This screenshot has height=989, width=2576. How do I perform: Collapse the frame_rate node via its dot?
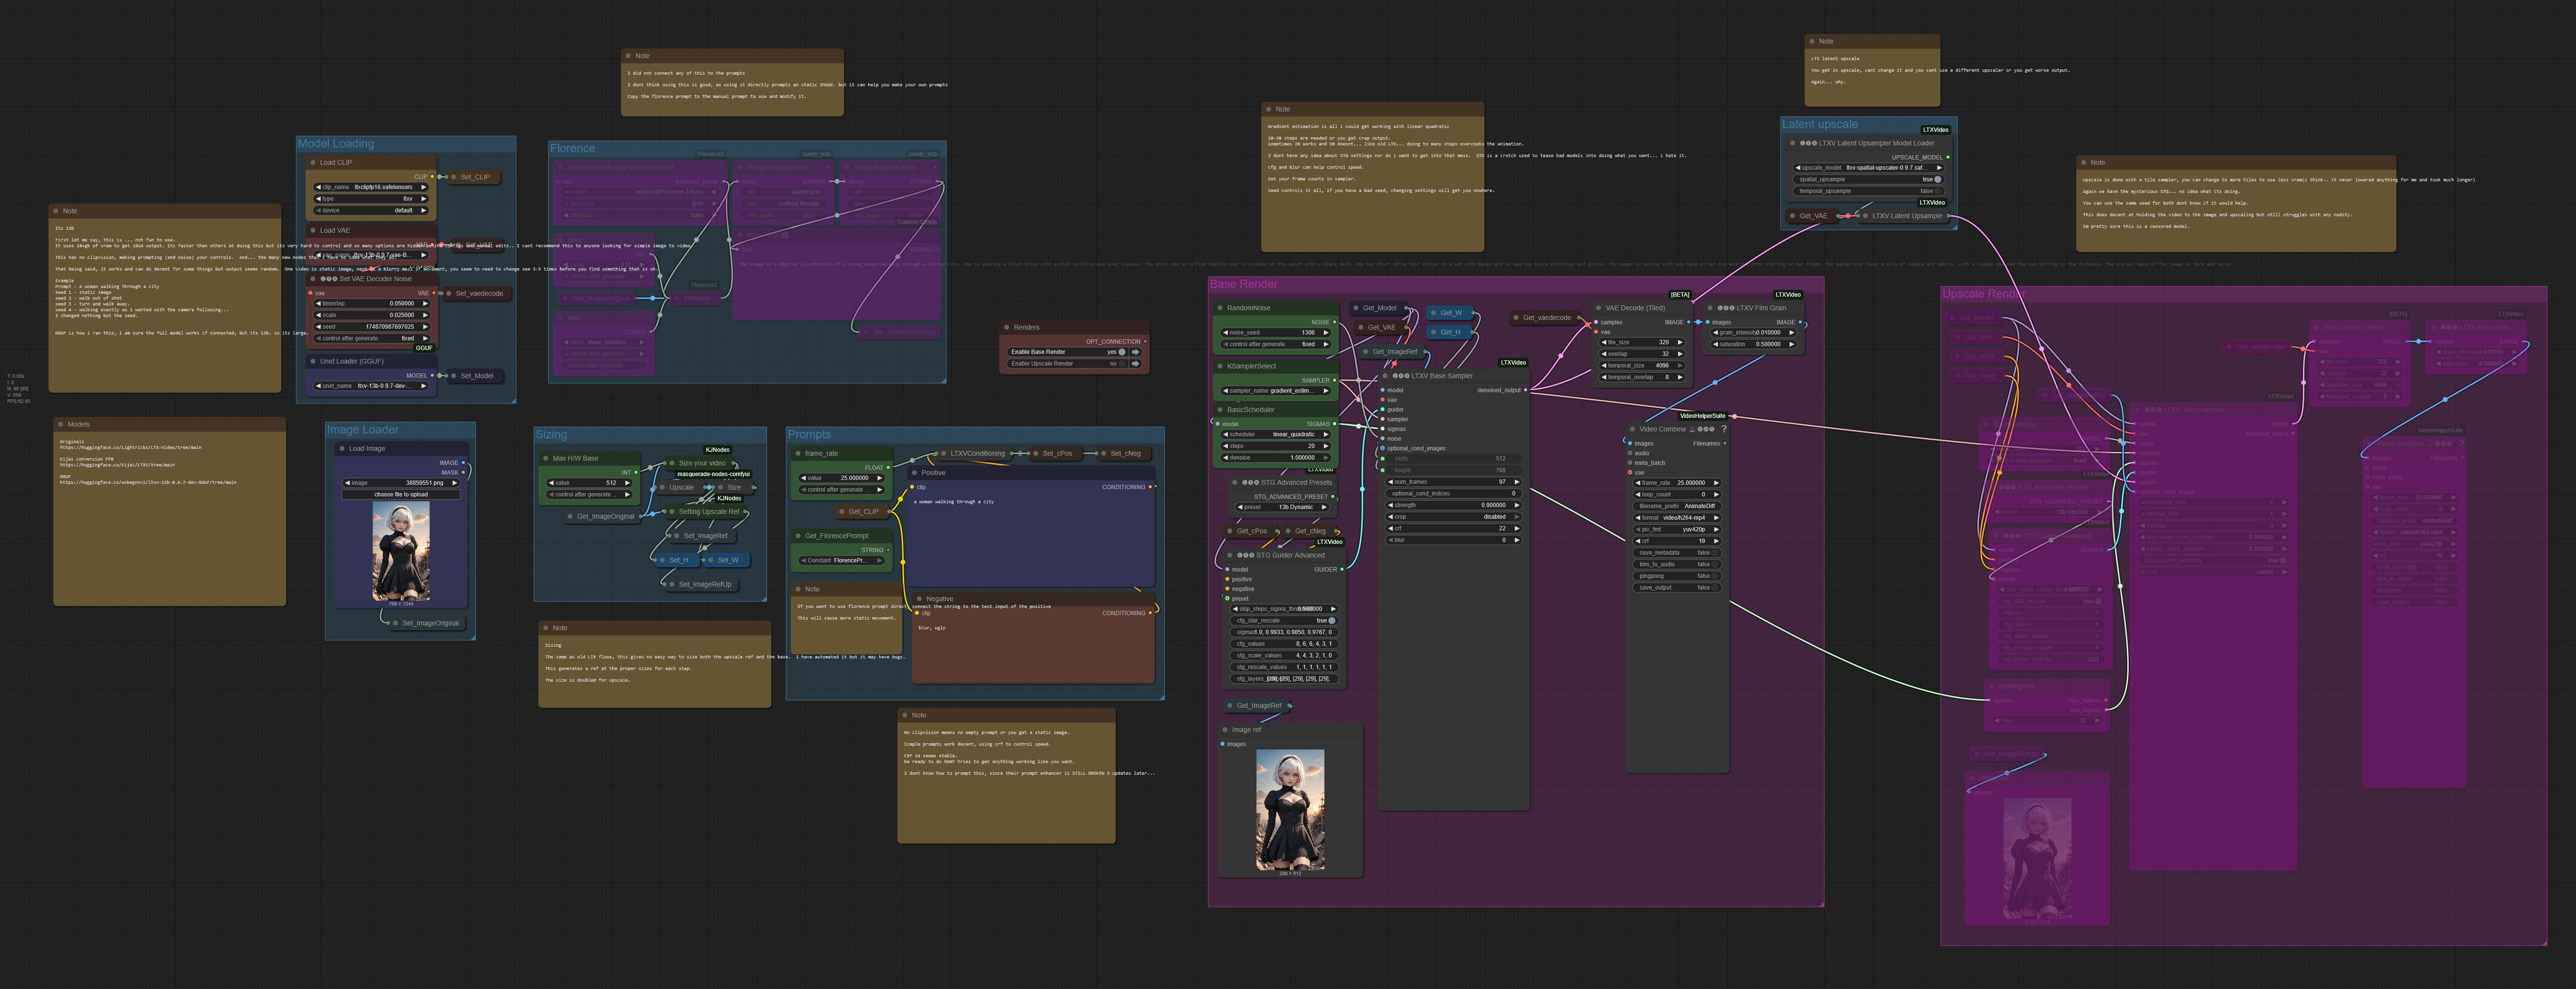click(798, 454)
